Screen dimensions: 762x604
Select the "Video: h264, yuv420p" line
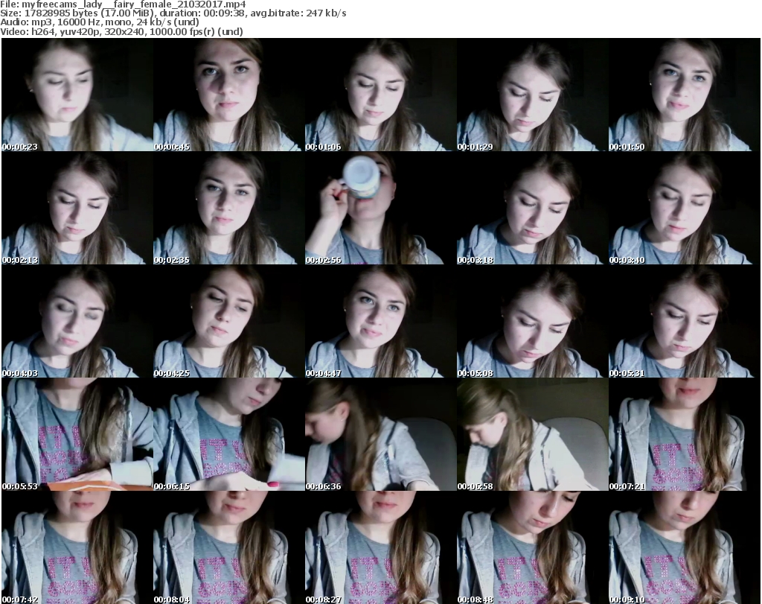pos(121,31)
